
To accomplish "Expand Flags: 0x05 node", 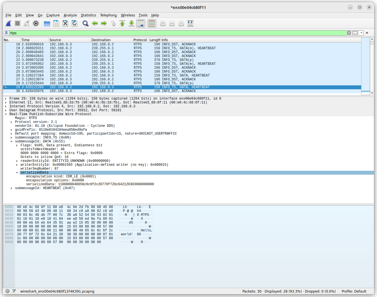I will (x=17, y=145).
